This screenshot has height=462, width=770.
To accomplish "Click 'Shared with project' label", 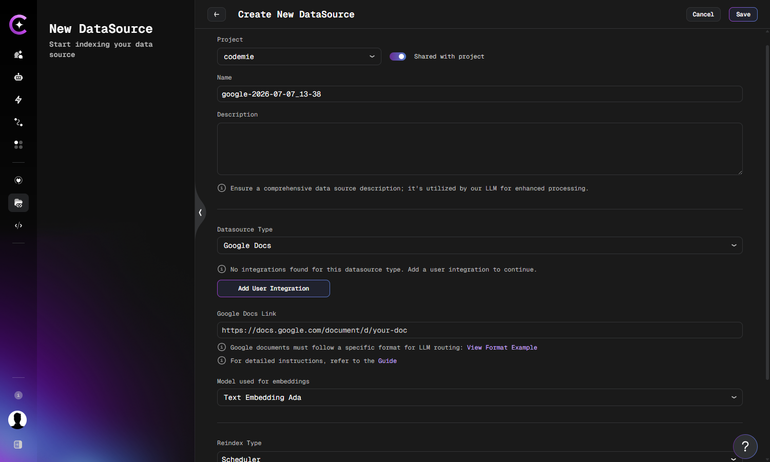I will (x=449, y=56).
